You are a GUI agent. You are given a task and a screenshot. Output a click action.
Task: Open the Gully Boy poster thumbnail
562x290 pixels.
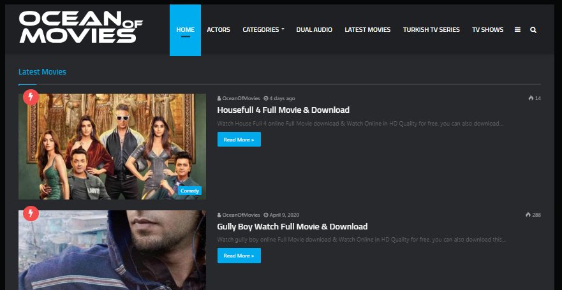pyautogui.click(x=112, y=250)
